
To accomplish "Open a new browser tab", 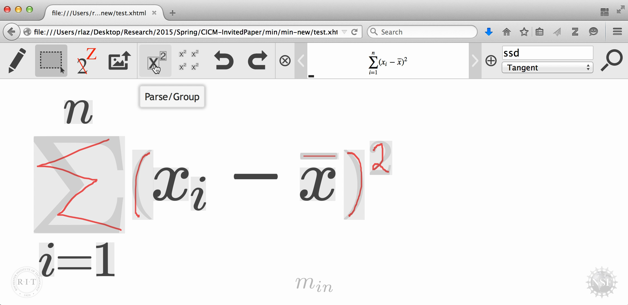I will coord(172,13).
